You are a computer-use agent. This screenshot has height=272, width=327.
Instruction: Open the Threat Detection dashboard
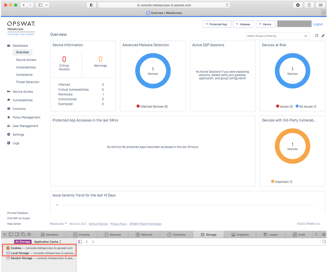[28, 82]
